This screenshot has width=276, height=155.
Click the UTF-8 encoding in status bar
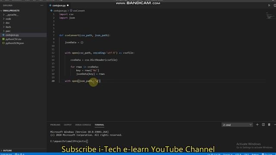click(238, 154)
